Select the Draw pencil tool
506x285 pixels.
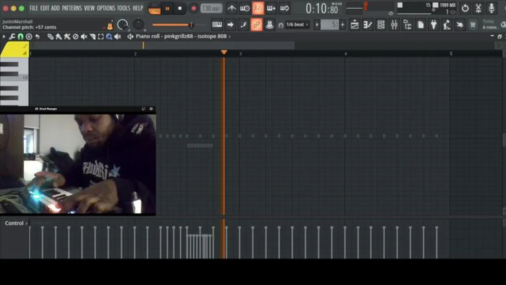pyautogui.click(x=51, y=36)
